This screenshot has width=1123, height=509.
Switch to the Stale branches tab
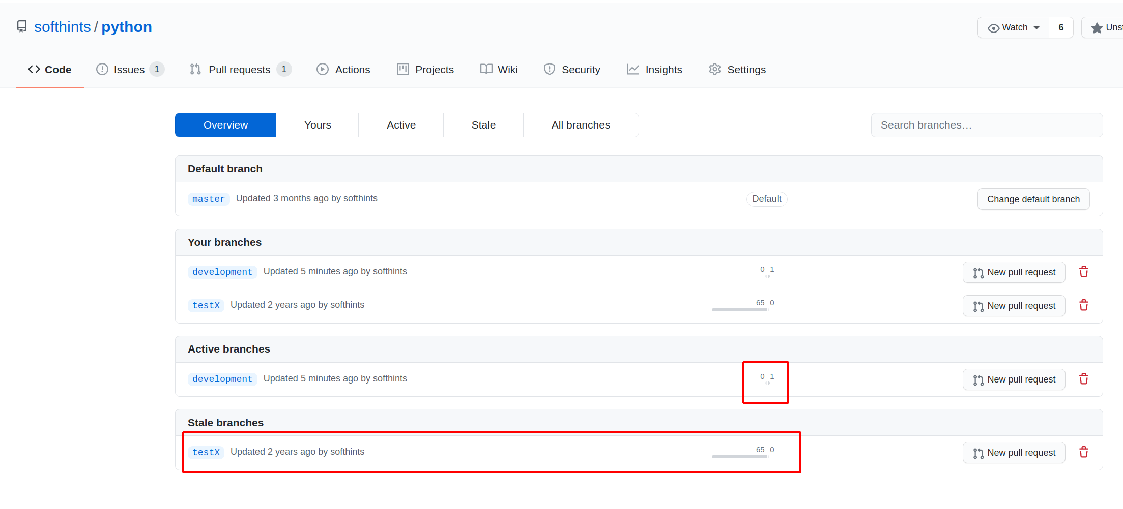tap(483, 124)
